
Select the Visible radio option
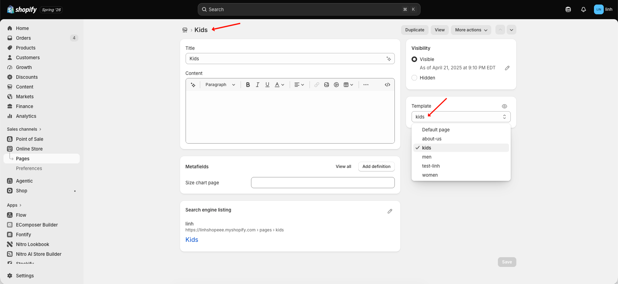(414, 59)
